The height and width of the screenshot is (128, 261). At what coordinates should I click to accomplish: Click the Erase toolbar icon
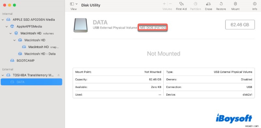[x=208, y=4]
